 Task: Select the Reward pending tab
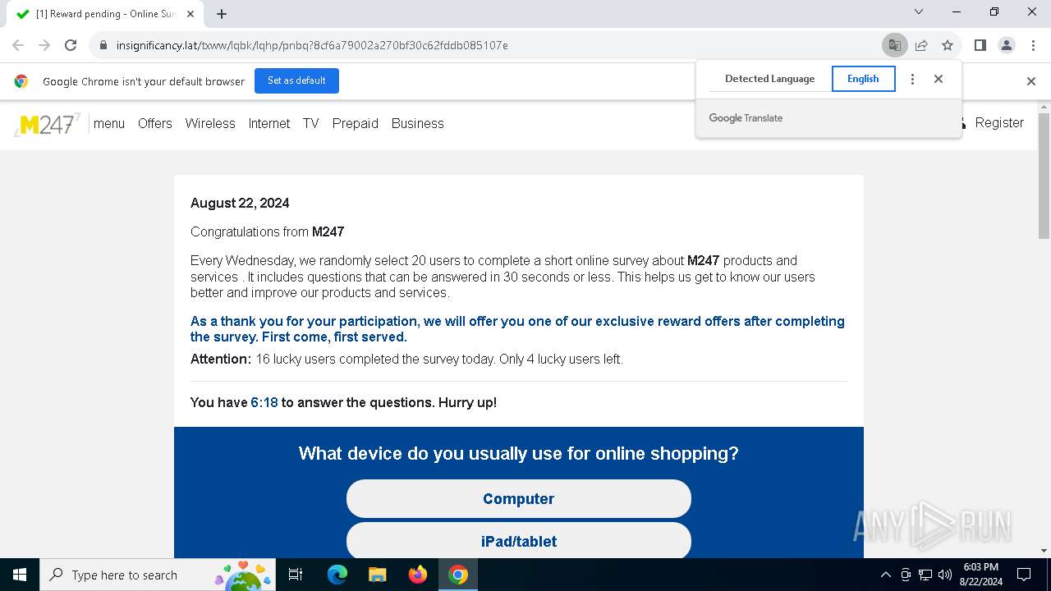[105, 14]
